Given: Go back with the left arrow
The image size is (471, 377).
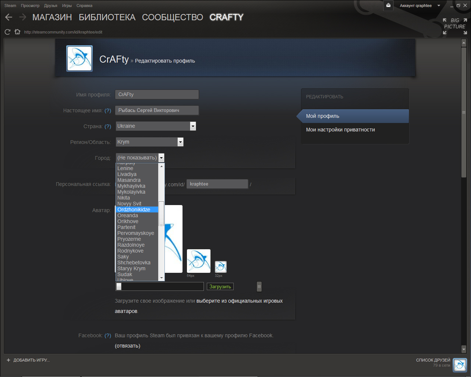Looking at the screenshot, I should pyautogui.click(x=9, y=17).
